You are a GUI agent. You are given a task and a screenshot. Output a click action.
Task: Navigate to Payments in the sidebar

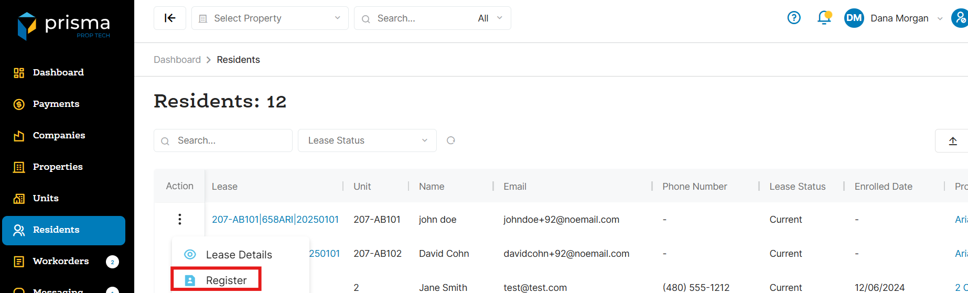tap(56, 104)
